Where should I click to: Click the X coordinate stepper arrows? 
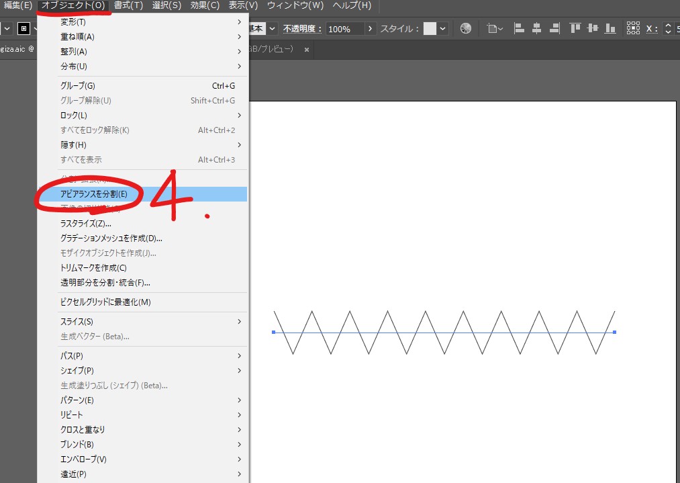(x=668, y=29)
